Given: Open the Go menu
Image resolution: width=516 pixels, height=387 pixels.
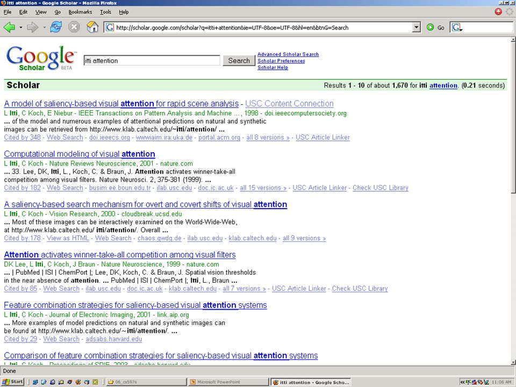Looking at the screenshot, I should click(x=58, y=12).
